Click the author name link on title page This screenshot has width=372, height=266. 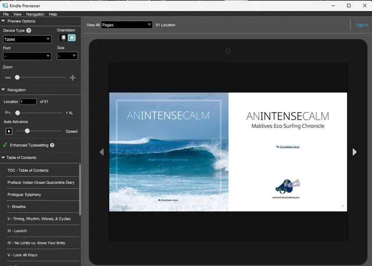click(289, 147)
